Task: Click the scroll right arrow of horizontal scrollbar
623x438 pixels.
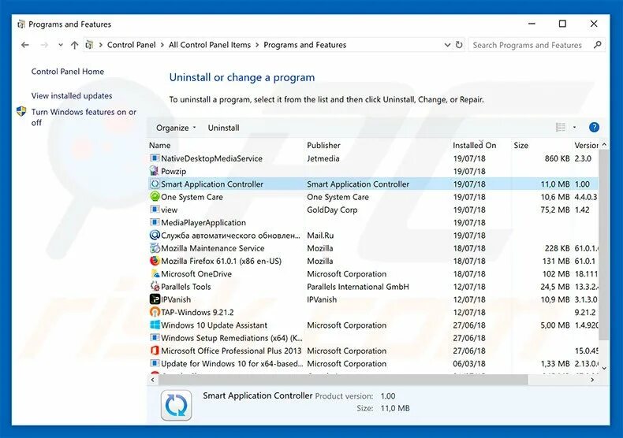Action: [x=592, y=380]
